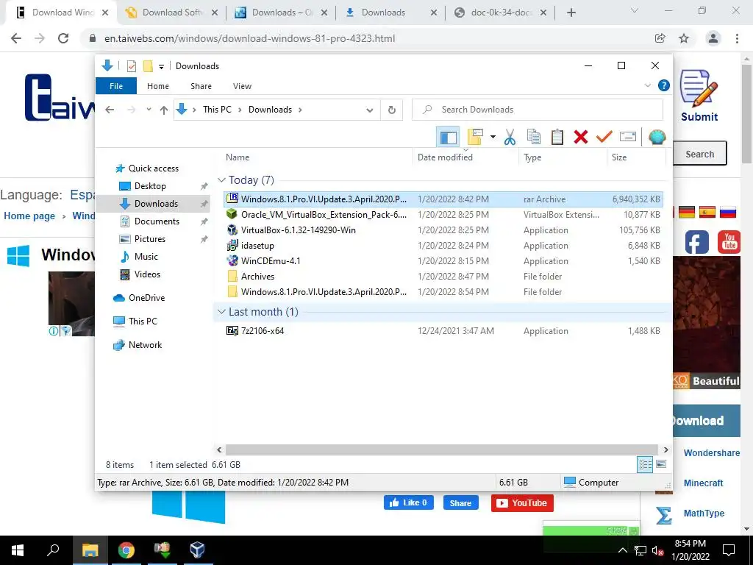Viewport: 753px width, 565px height.
Task: Collapse the Last month (1) group
Action: tap(221, 312)
